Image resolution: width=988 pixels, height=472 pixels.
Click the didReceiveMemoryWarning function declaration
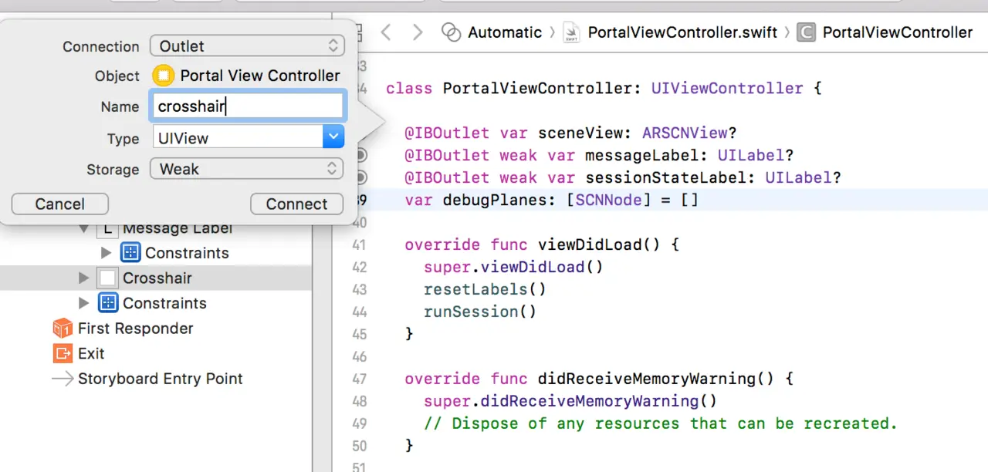pyautogui.click(x=599, y=379)
